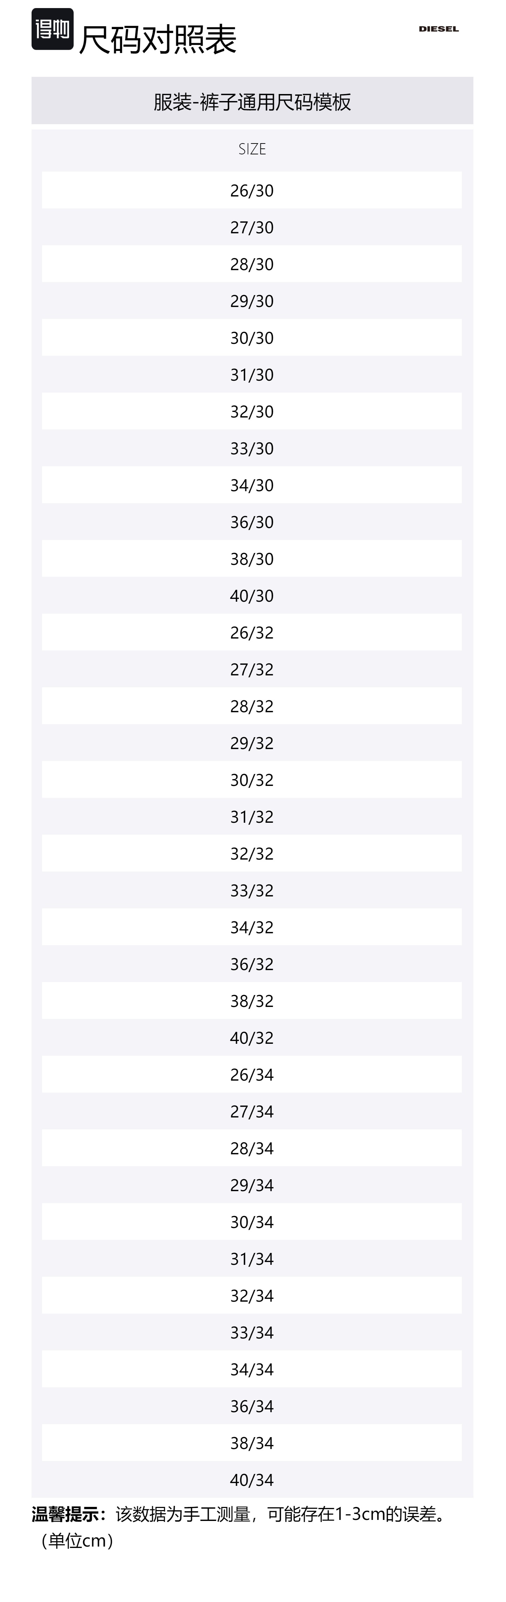This screenshot has width=506, height=1602.
Task: Click the DIESEL brand logo
Action: point(438,29)
